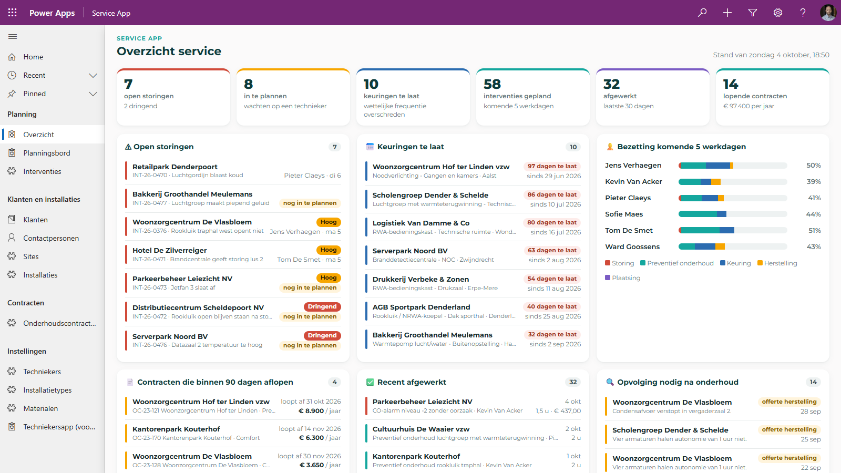Open Cultuurhuis De Waaier vzw afgewerkt row
This screenshot has height=473, width=841.
tap(473, 433)
